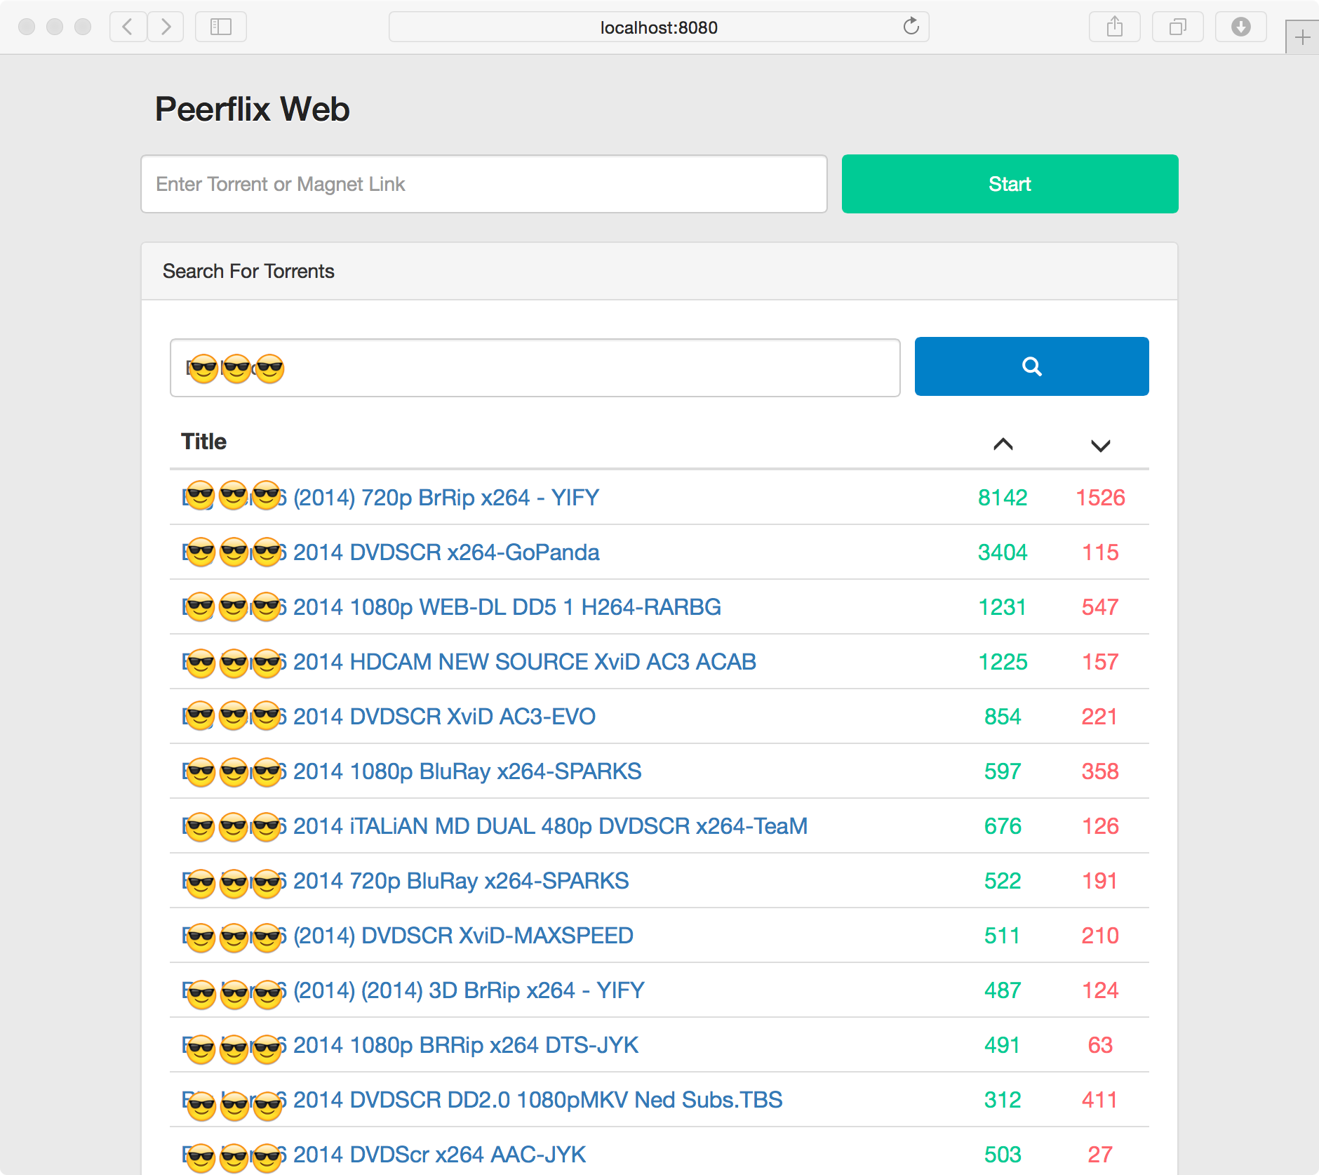Click leechers count 547

1100,607
